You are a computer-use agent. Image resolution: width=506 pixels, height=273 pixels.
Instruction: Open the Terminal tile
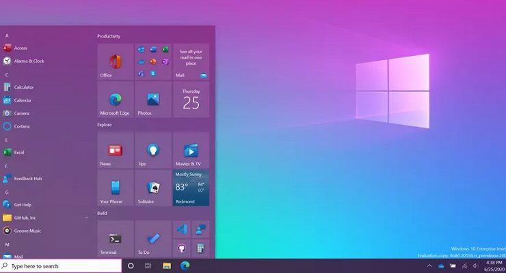click(115, 240)
